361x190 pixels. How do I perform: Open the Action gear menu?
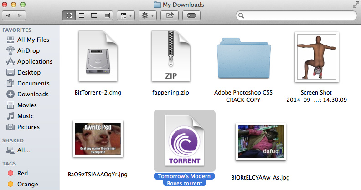pyautogui.click(x=148, y=15)
